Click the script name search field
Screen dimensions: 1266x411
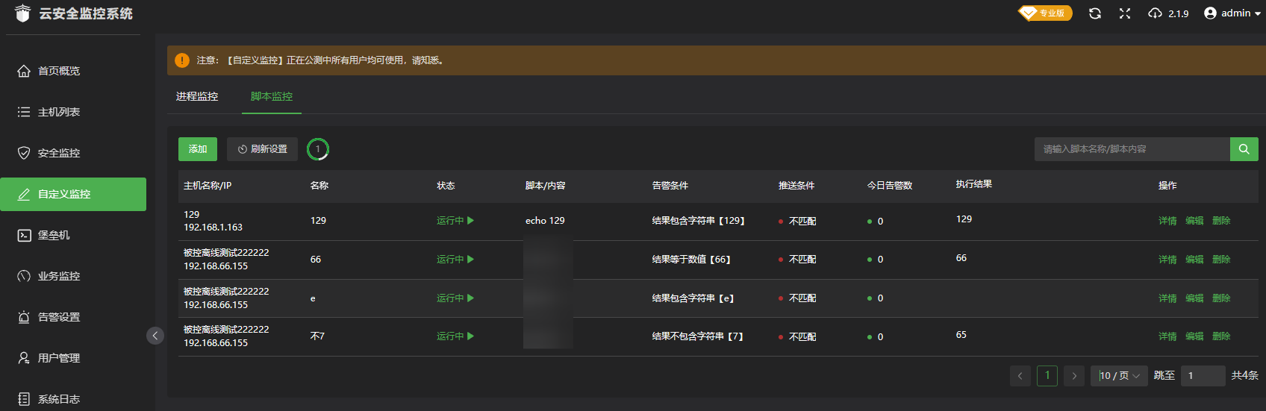coord(1131,149)
